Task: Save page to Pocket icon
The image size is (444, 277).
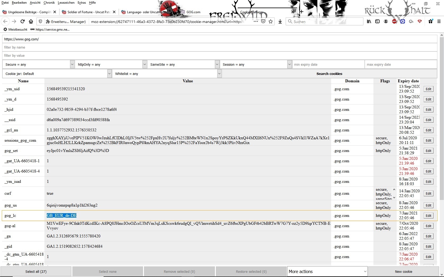Action: [x=263, y=22]
